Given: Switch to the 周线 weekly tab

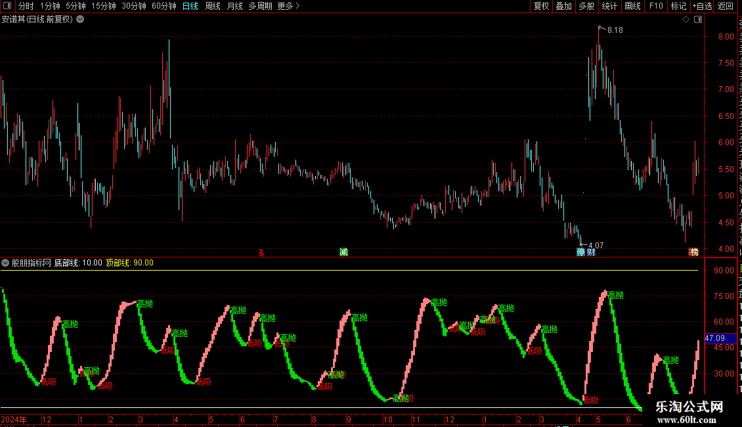Looking at the screenshot, I should (213, 6).
